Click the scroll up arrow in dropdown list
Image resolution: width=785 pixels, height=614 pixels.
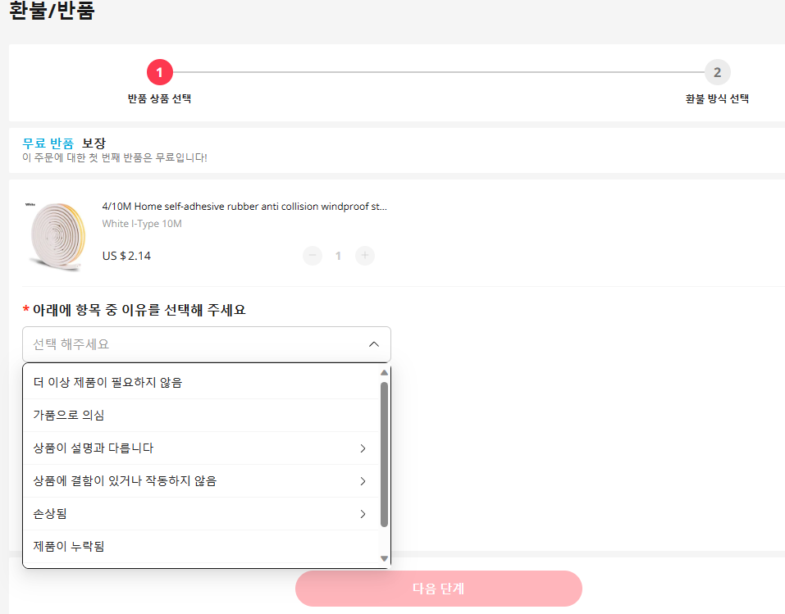384,373
